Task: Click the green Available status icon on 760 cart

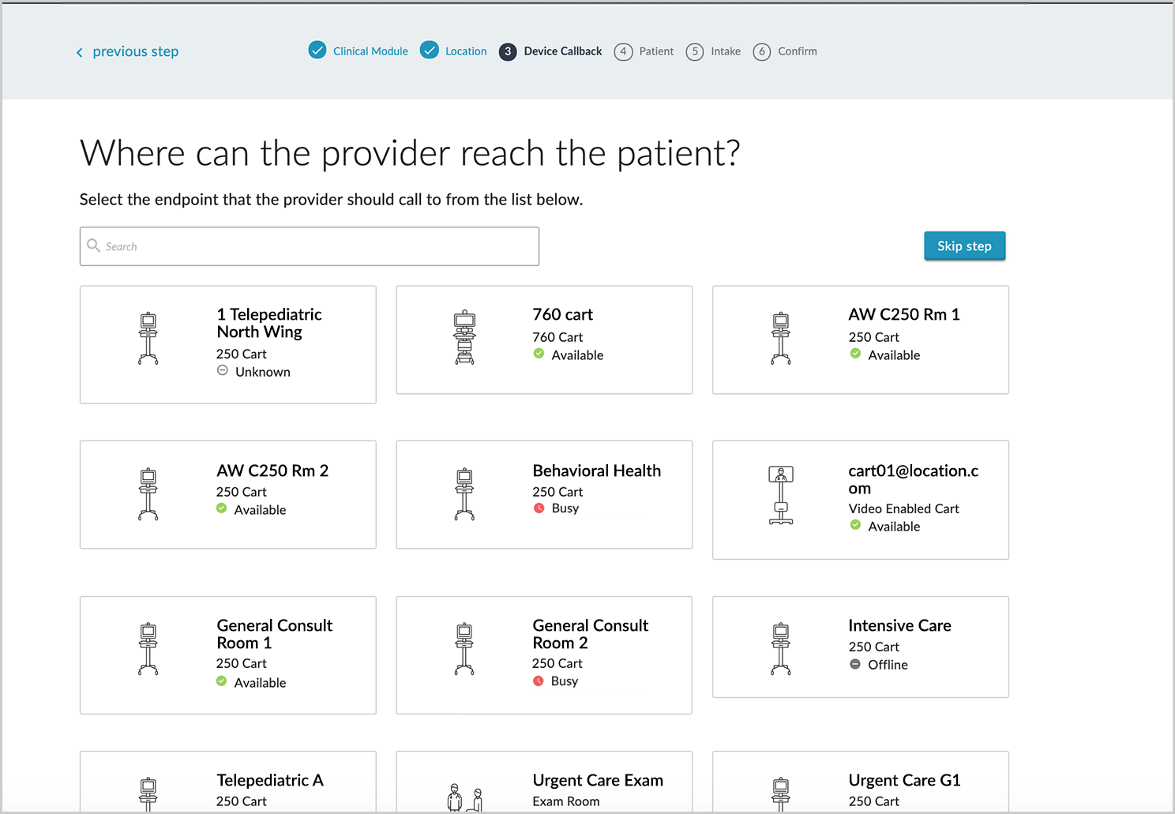Action: click(539, 354)
